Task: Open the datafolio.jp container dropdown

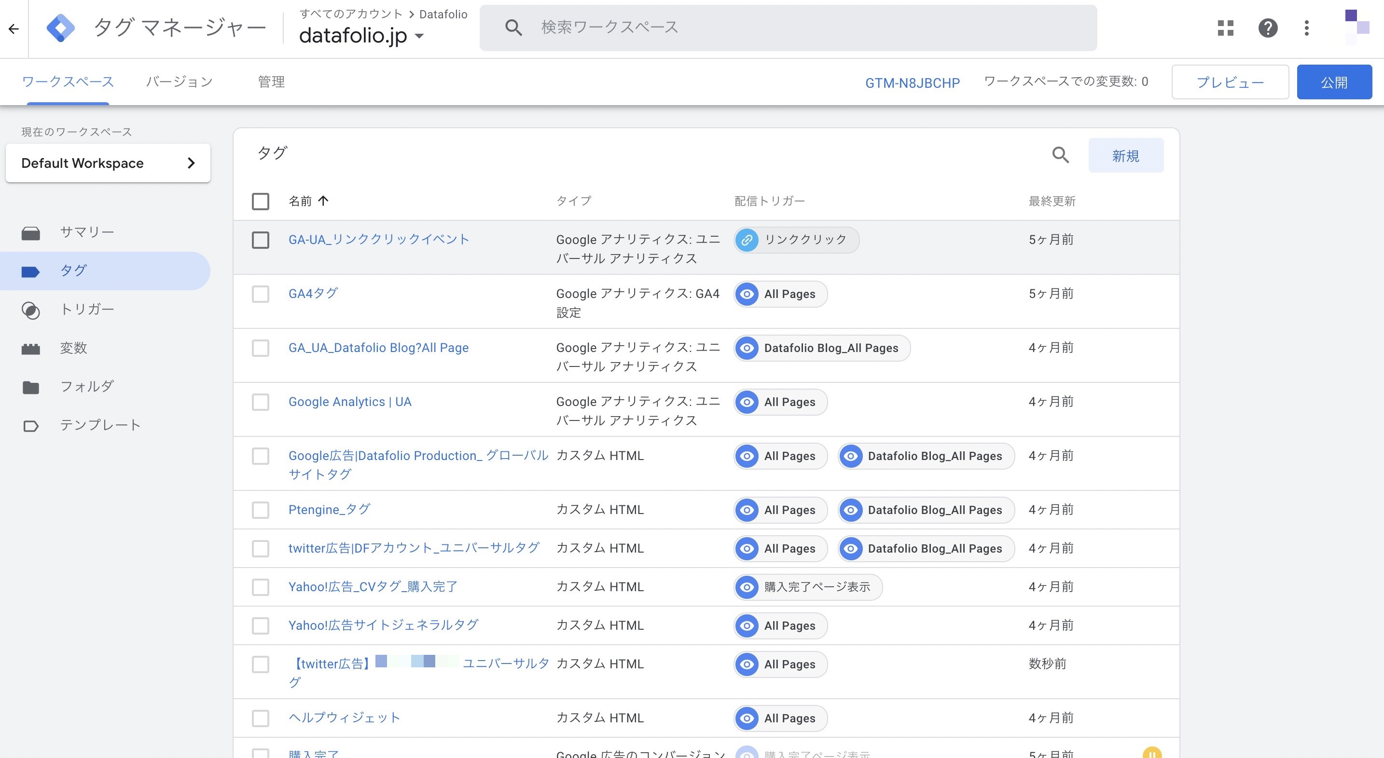Action: [361, 35]
